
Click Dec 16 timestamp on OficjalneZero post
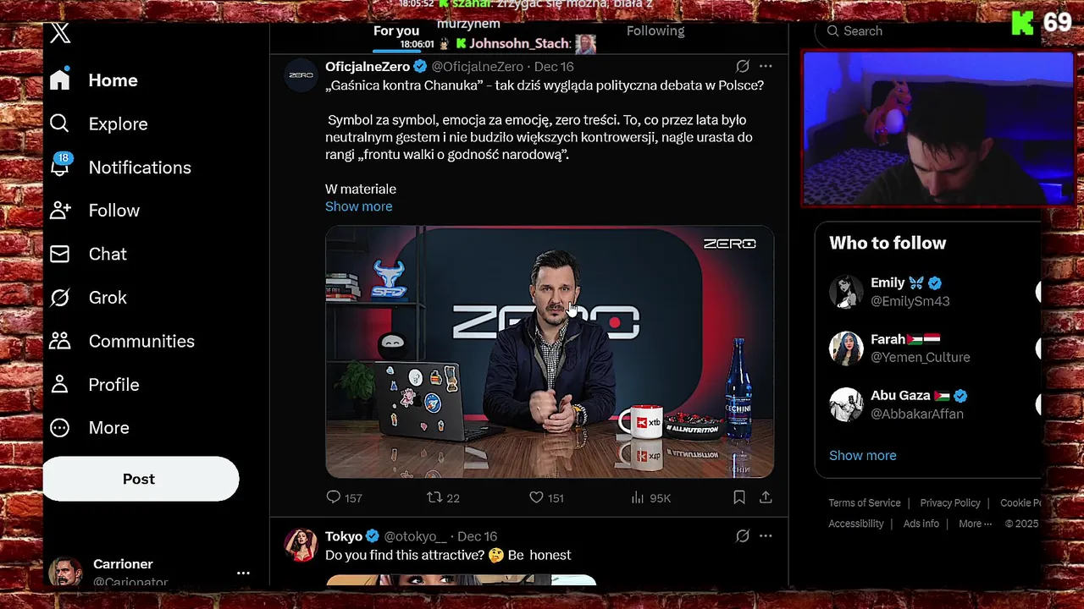554,67
